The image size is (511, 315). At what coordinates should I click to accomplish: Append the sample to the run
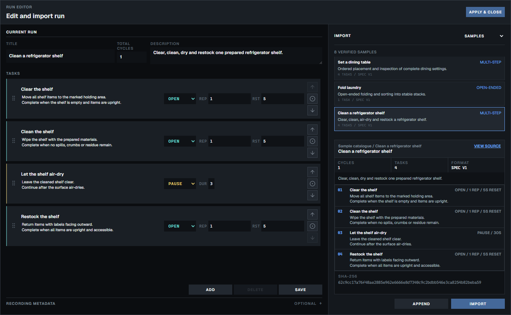[x=421, y=304]
